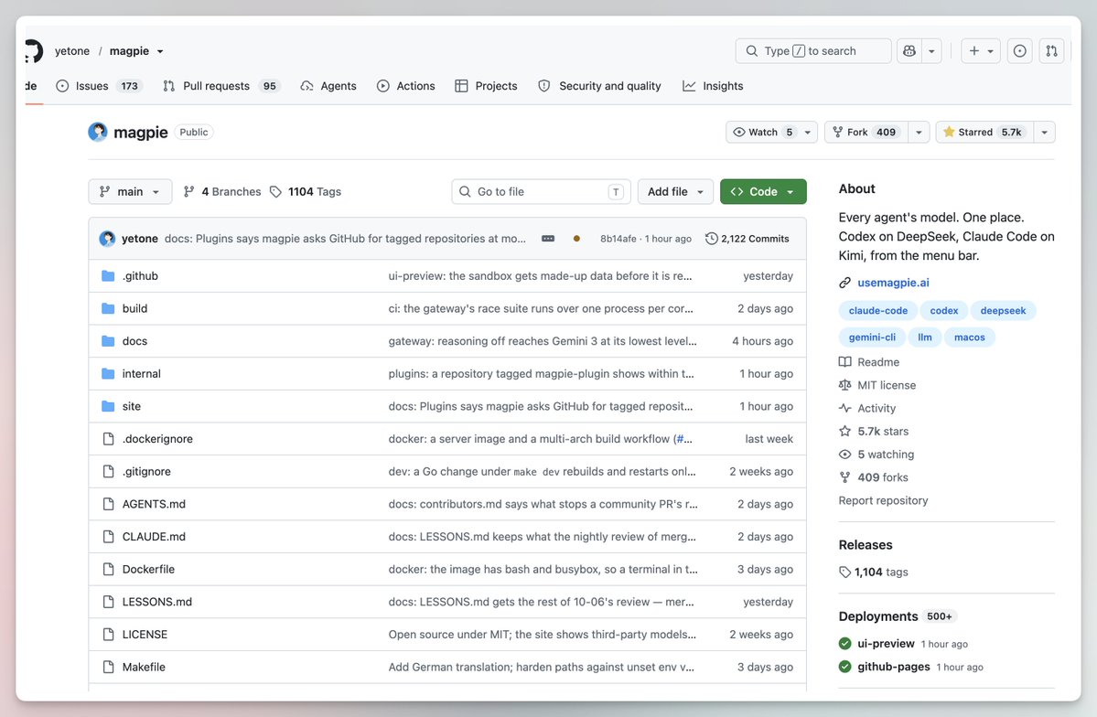Image resolution: width=1097 pixels, height=717 pixels.
Task: Select the claude-code topic tag
Action: (878, 311)
